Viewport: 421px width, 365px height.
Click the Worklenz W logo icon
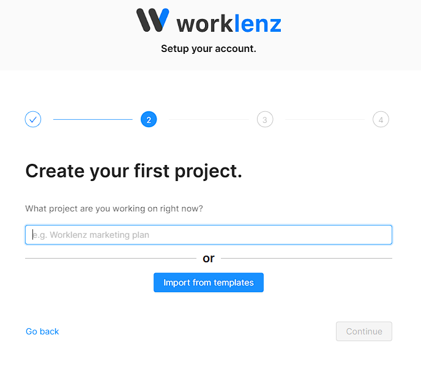point(152,20)
